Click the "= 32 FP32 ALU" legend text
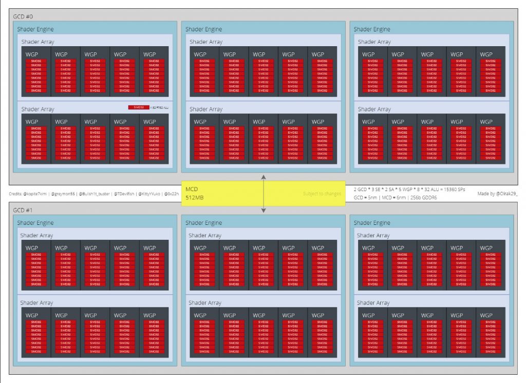 [159, 108]
